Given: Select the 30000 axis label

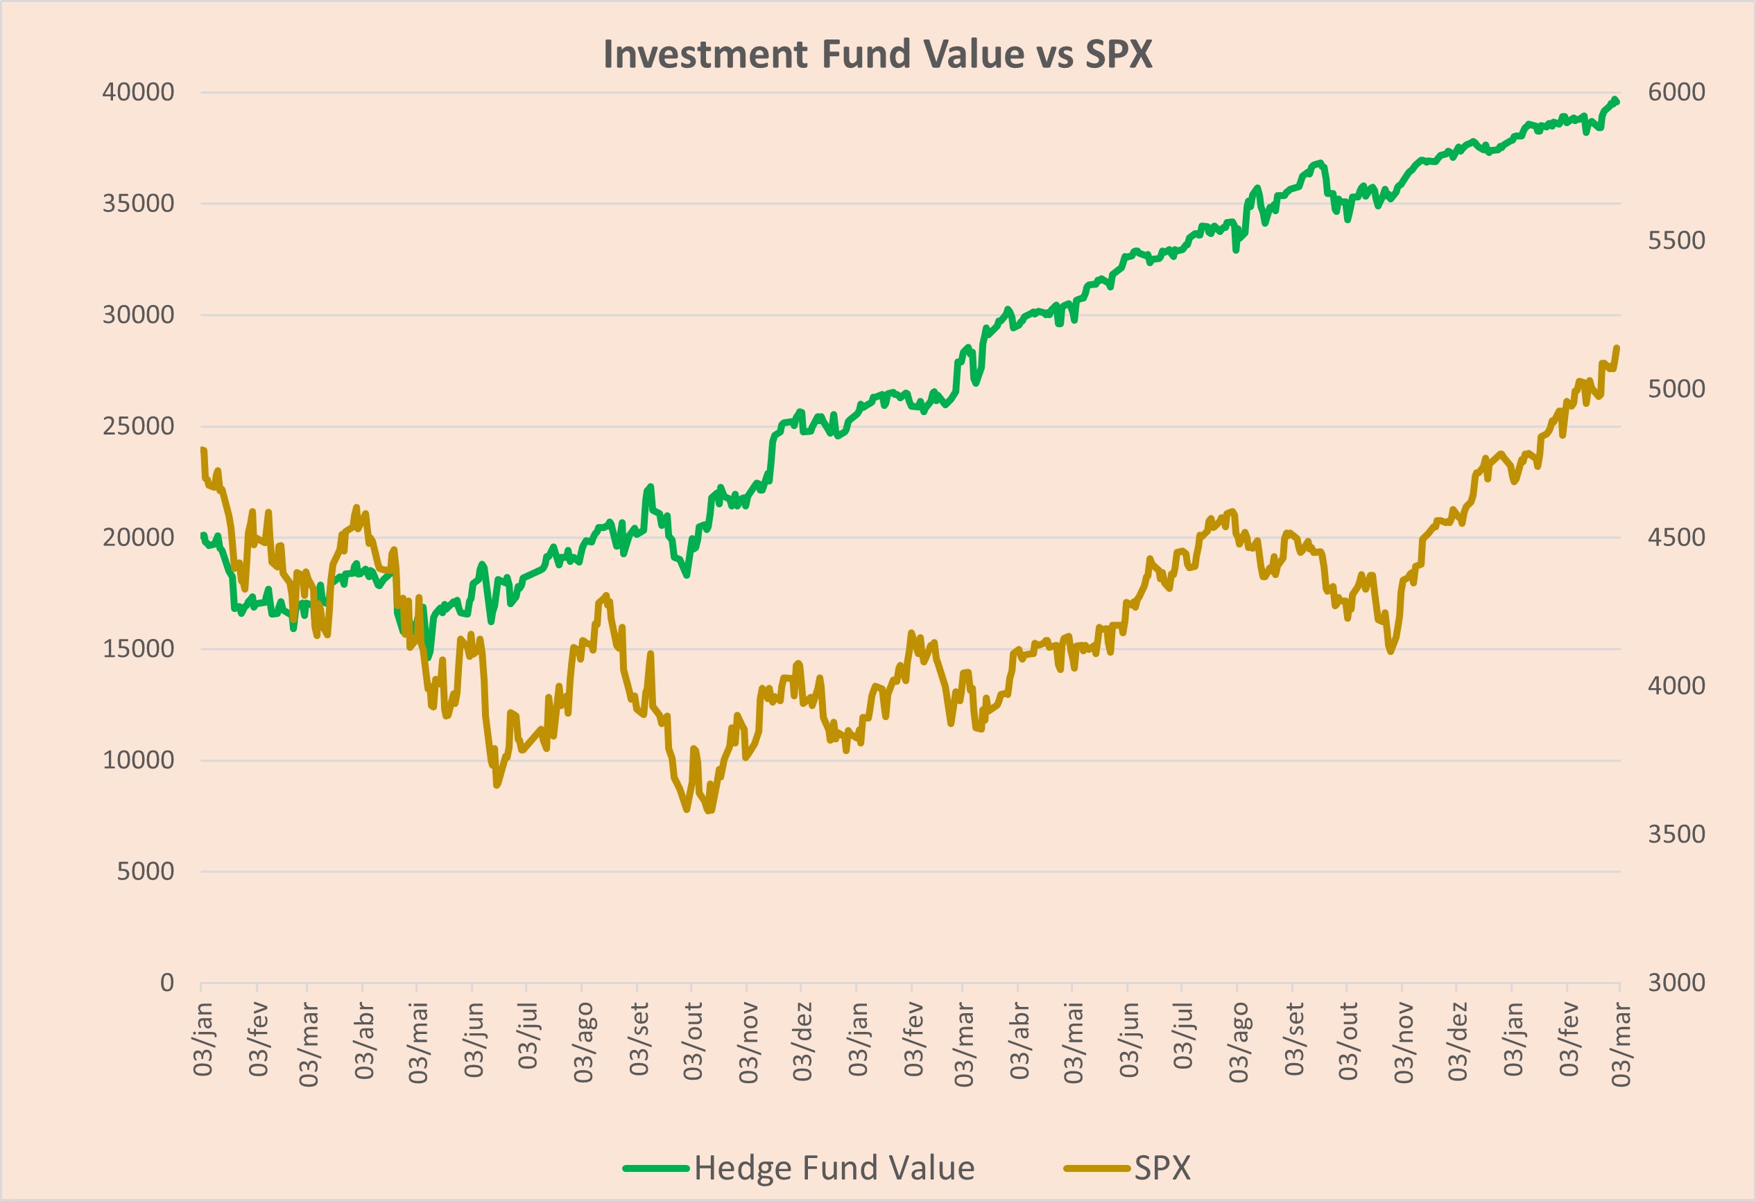Looking at the screenshot, I should tap(138, 315).
